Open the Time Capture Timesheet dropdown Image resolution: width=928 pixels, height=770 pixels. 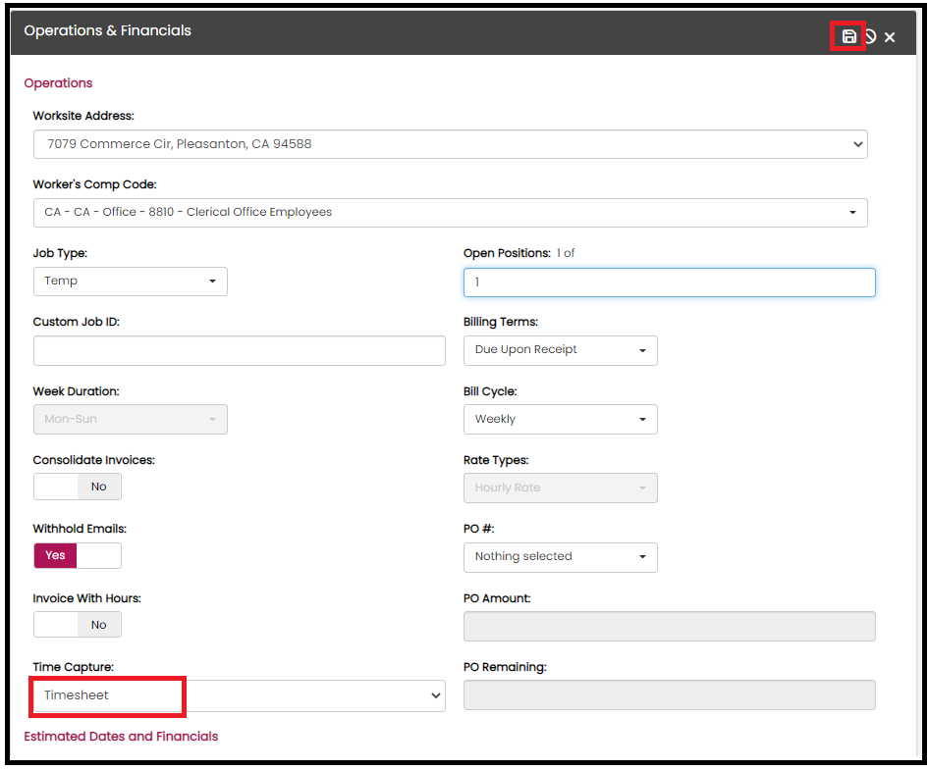point(239,695)
